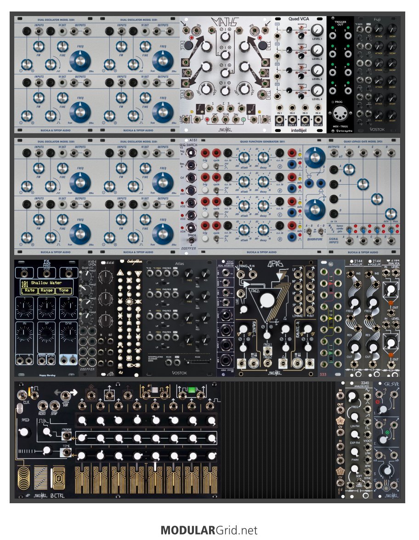Flip the C-D quadrature switch on 281t
Viewport: 419px width, 540px height.
pos(321,232)
